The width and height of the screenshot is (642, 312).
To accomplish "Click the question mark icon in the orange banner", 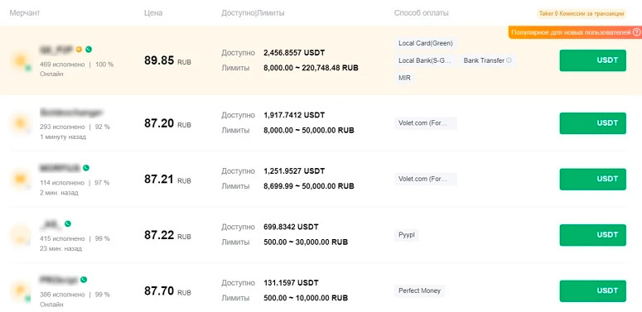I will coord(636,32).
